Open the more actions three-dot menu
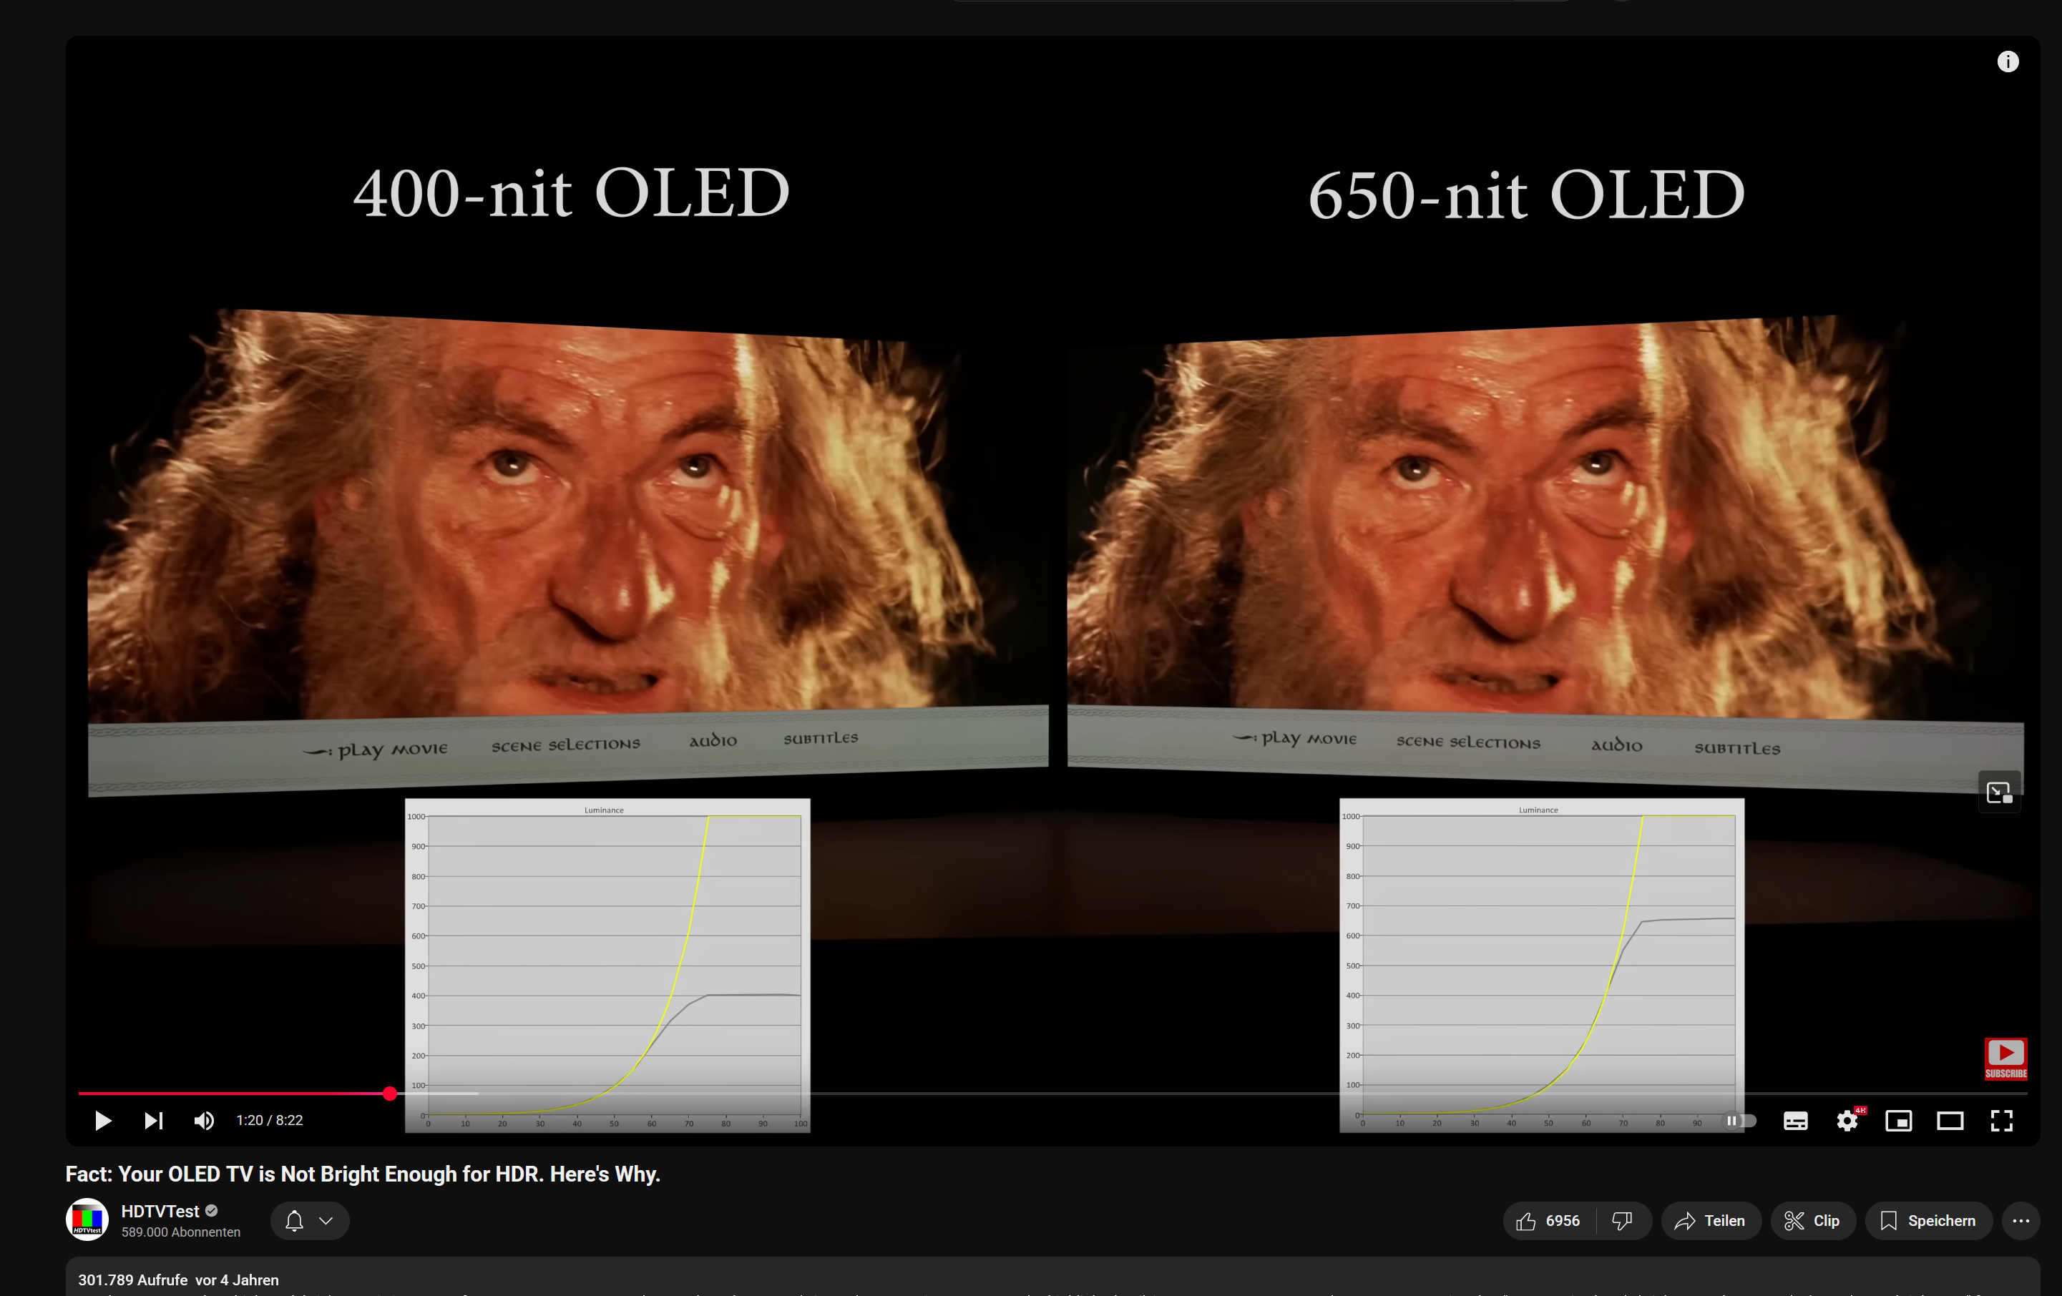Screen dimensions: 2062x1296 pos(2020,1221)
